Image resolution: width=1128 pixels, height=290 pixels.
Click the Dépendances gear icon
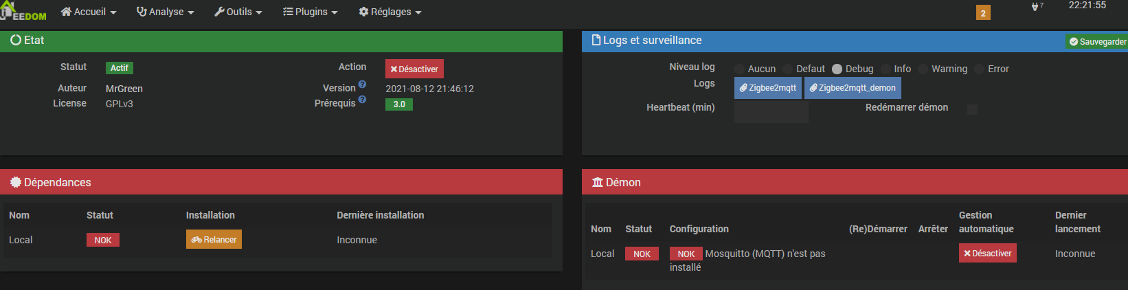point(16,182)
